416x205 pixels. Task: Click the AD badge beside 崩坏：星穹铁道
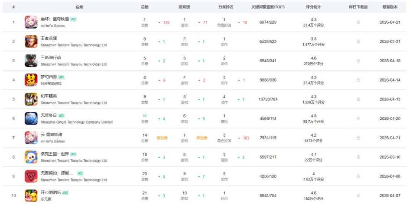74,19
